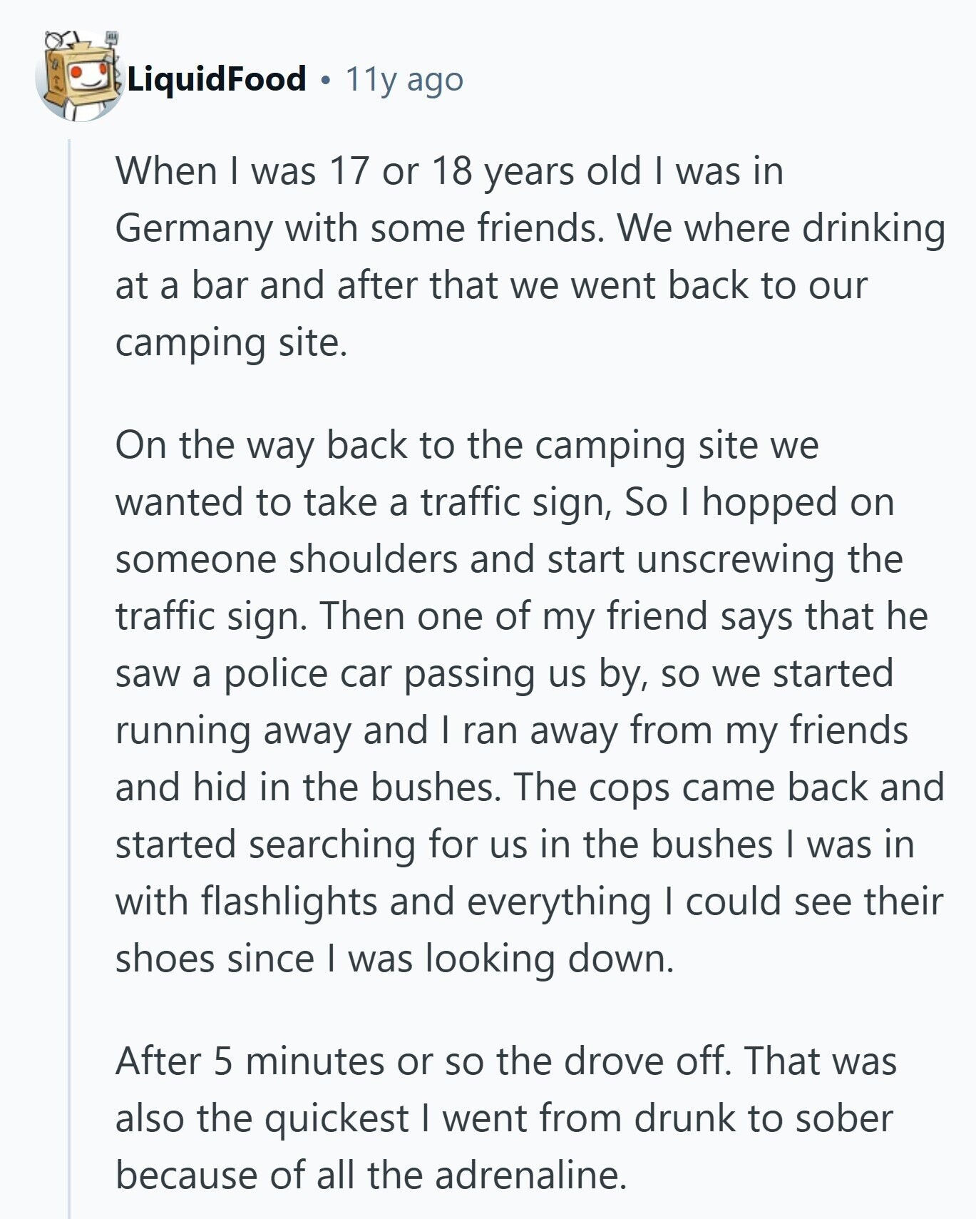Click the LiquidFood user avatar

[78, 77]
